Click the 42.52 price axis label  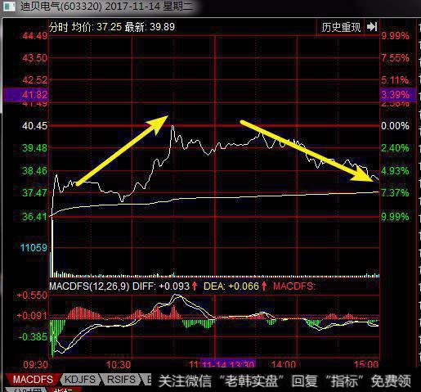pos(34,80)
